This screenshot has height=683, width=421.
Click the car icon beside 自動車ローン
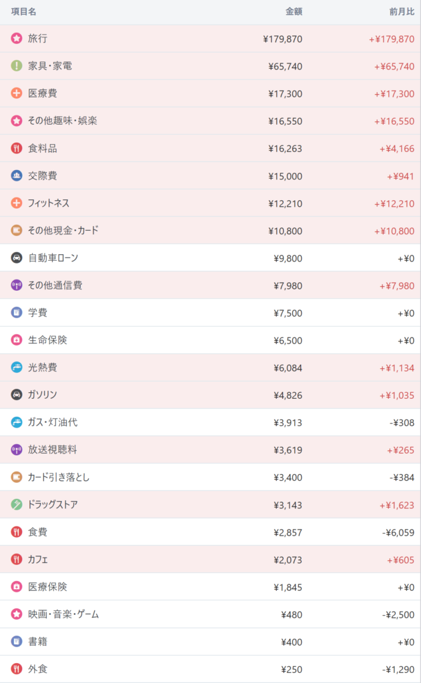[17, 257]
